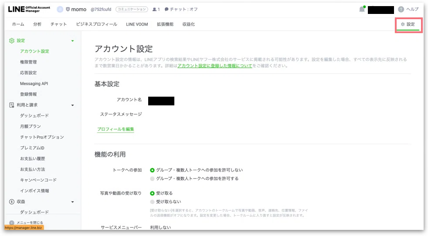Open 応答設定 in the sidebar

pos(28,73)
